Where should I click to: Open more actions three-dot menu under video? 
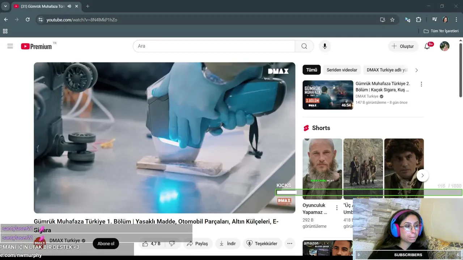click(290, 244)
